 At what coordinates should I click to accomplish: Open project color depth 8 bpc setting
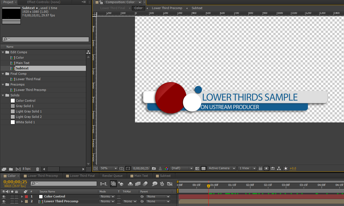(27, 169)
